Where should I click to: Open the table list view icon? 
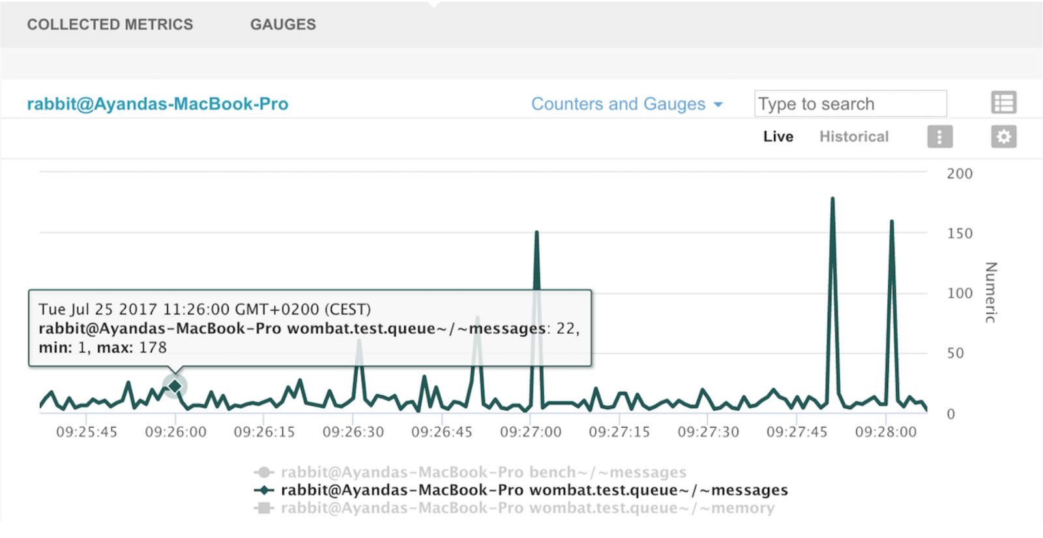pos(1003,103)
